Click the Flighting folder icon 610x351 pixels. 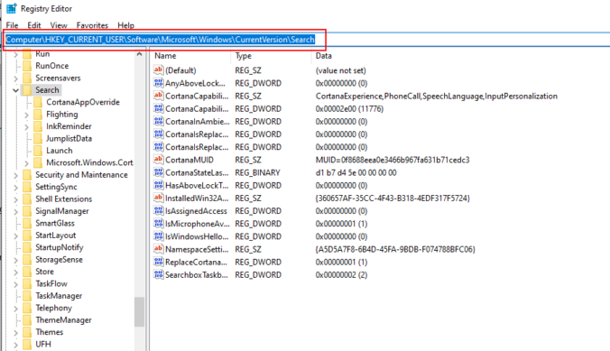(x=38, y=114)
